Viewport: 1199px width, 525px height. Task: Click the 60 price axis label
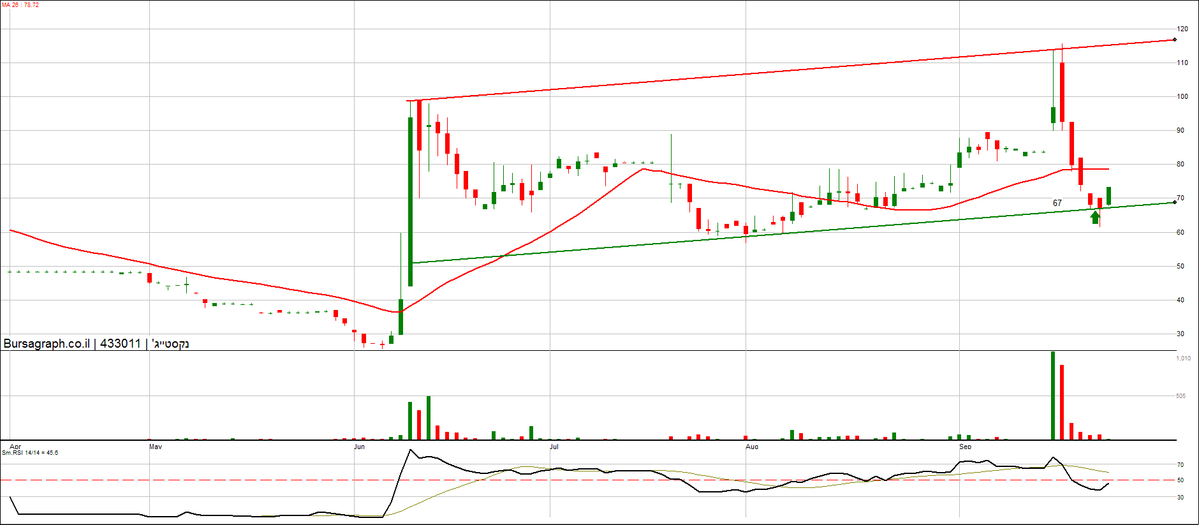click(x=1181, y=232)
